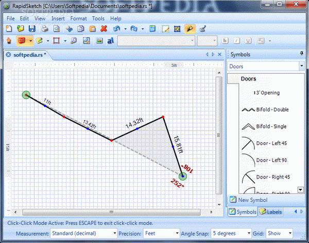
Task: Select the red square shape tool
Action: [56, 41]
